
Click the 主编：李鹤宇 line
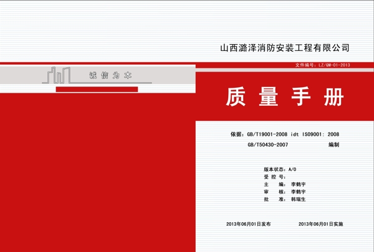[285, 184]
